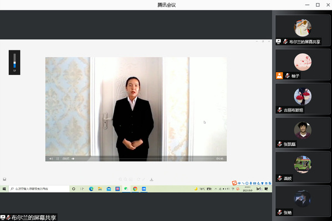The width and height of the screenshot is (332, 221).
Task: Expand hidden system tray icons chevron
Action: pos(216,189)
